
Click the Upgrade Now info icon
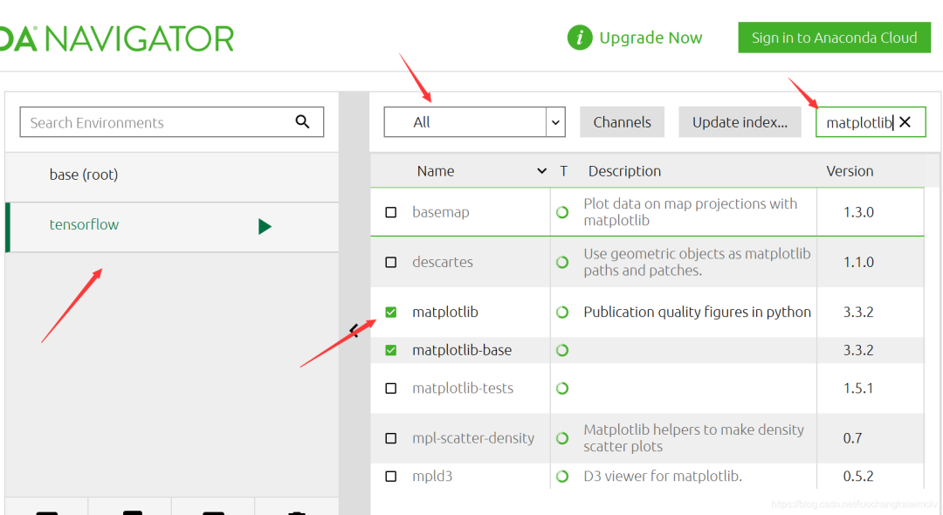tap(580, 38)
